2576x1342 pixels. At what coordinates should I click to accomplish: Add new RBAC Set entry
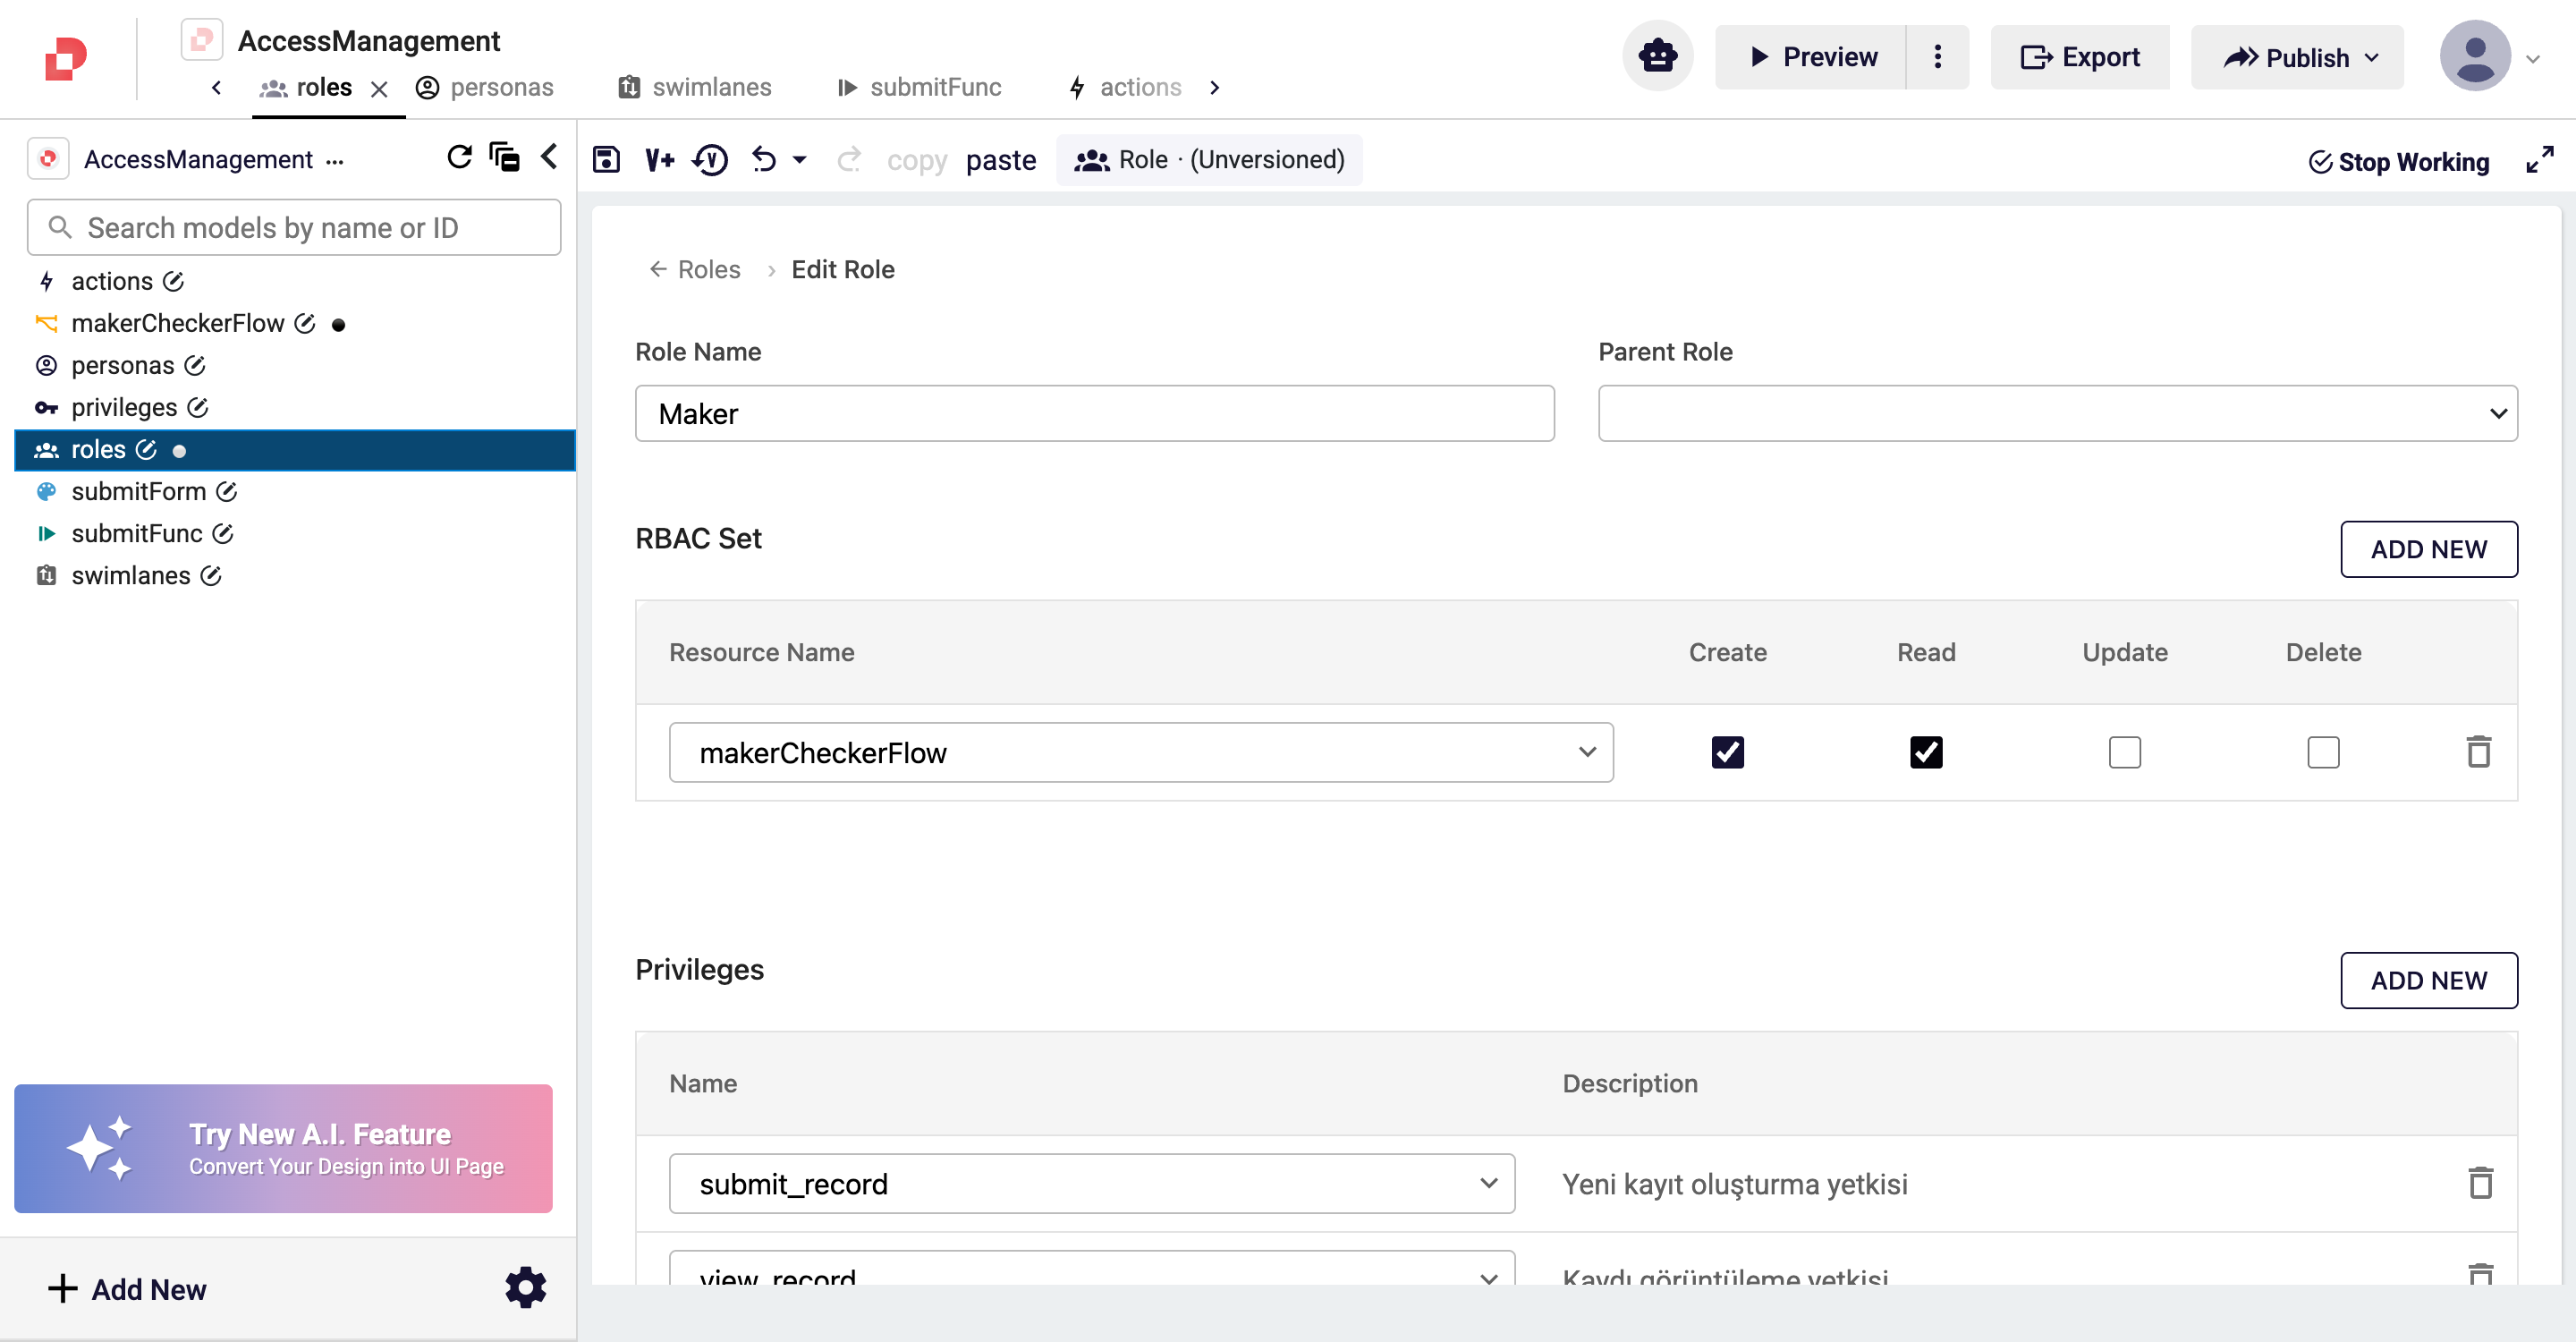coord(2428,549)
